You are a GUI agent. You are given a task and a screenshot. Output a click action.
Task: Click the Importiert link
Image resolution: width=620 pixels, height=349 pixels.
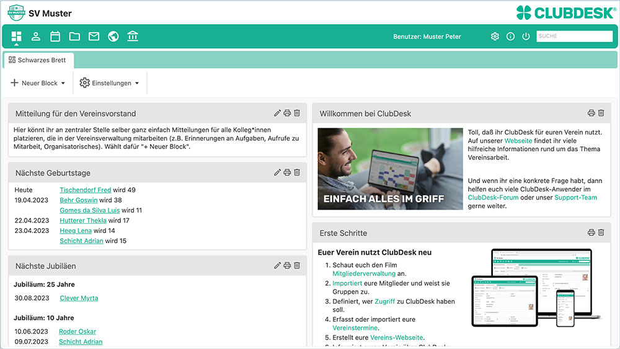[347, 283]
